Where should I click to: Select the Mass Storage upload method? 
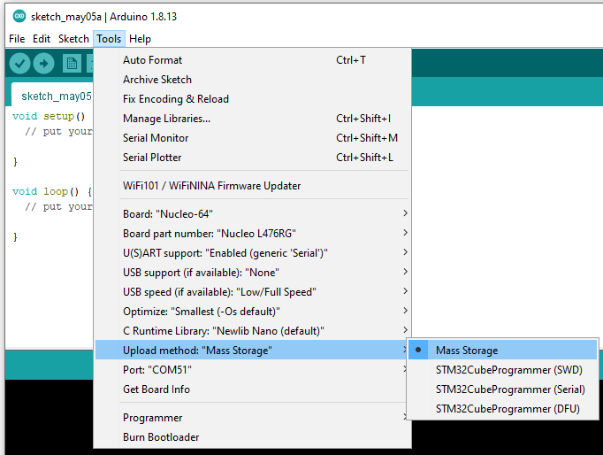click(x=467, y=351)
